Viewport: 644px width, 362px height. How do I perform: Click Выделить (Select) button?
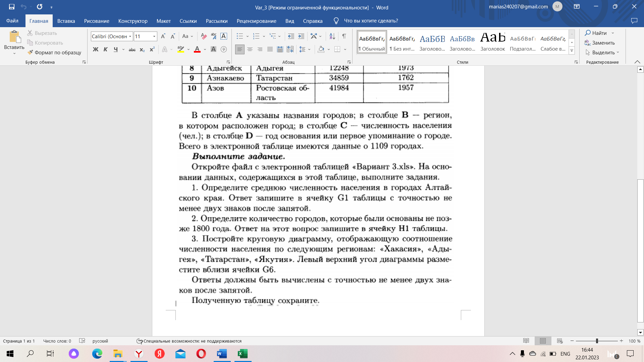click(602, 53)
